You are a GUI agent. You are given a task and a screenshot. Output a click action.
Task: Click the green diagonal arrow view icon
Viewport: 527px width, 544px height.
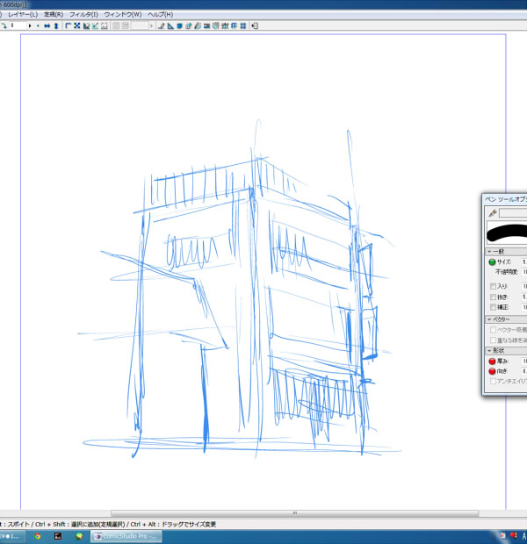click(x=95, y=25)
